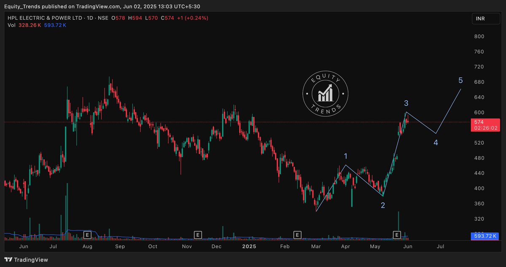Click the May label on the time axis
Screen dimensions: 506x267
(375, 246)
